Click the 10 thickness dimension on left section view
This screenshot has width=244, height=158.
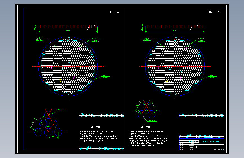pos(35,28)
